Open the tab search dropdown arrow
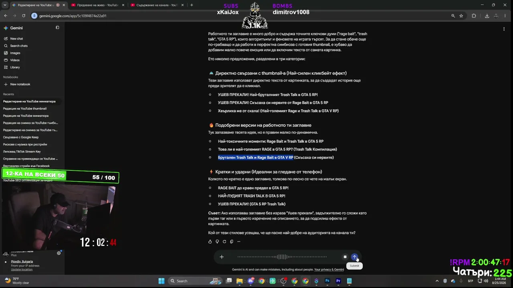The image size is (513, 288). click(x=6, y=5)
